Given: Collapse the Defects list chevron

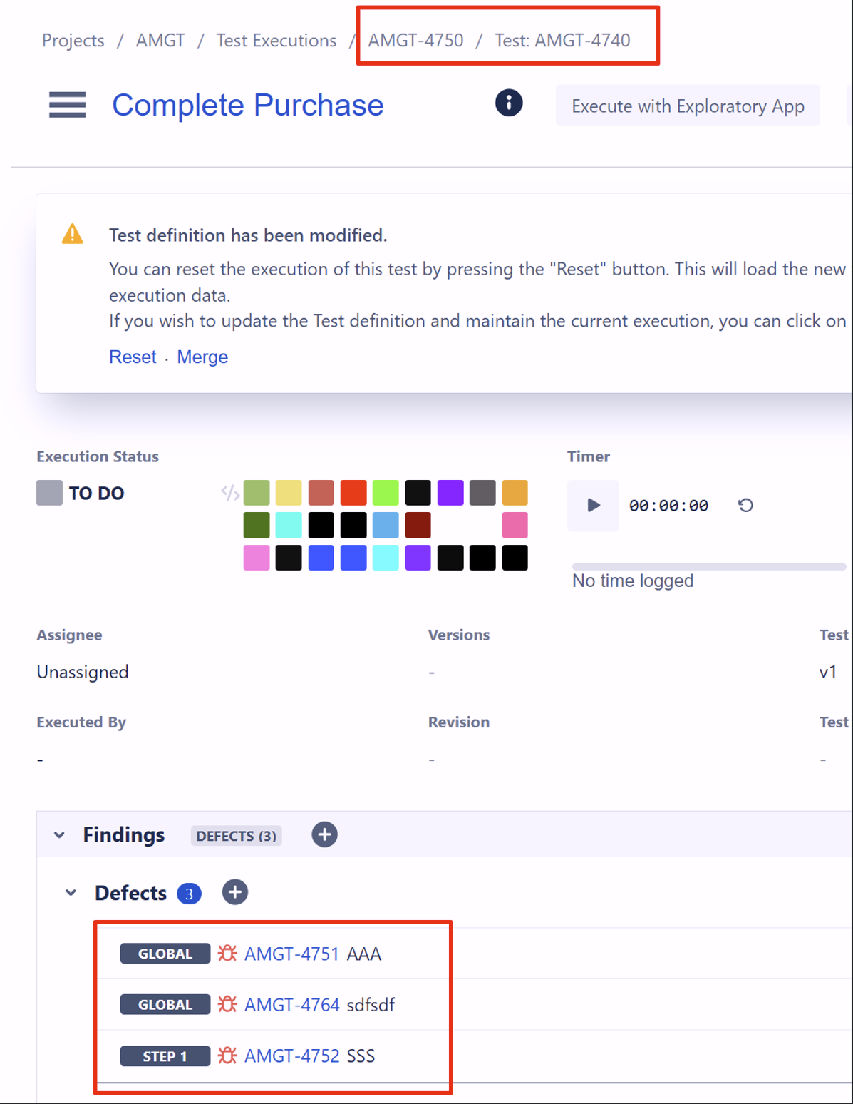Looking at the screenshot, I should click(x=71, y=893).
